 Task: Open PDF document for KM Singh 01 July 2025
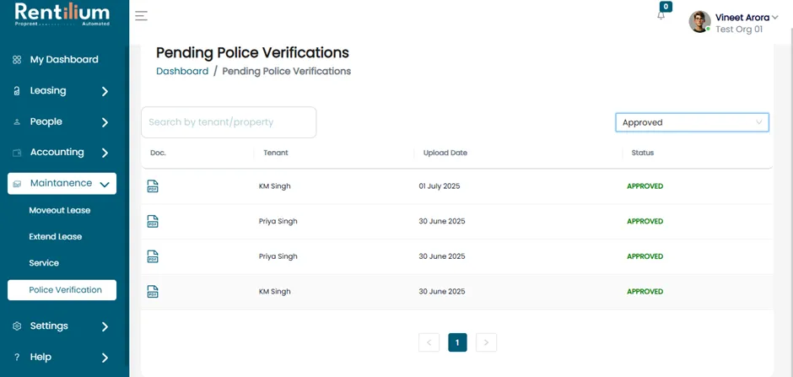(x=153, y=186)
